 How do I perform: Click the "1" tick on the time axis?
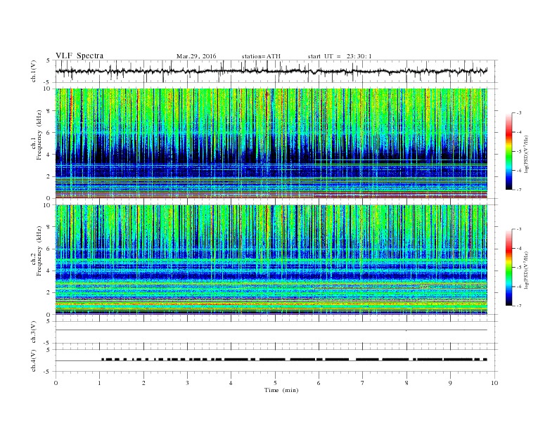[x=100, y=383]
